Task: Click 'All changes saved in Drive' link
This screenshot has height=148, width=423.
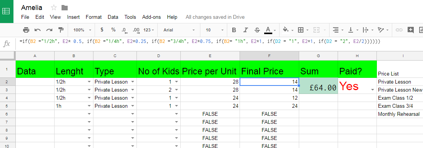Action: 215,17
